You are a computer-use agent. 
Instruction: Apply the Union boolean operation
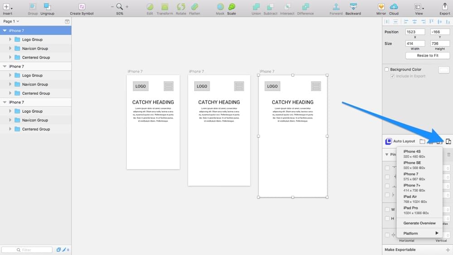coord(256,7)
